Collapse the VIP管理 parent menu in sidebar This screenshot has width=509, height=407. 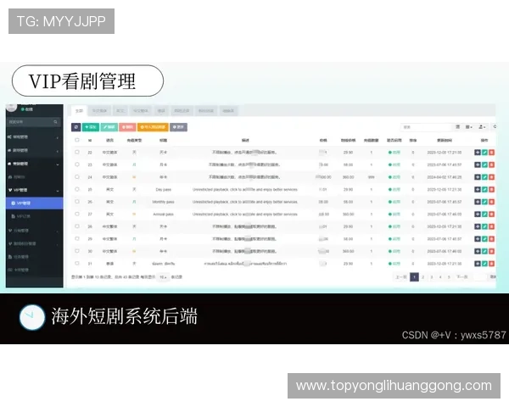pos(35,190)
